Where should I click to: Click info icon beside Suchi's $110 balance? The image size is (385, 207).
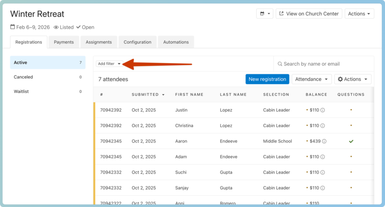[x=322, y=172]
